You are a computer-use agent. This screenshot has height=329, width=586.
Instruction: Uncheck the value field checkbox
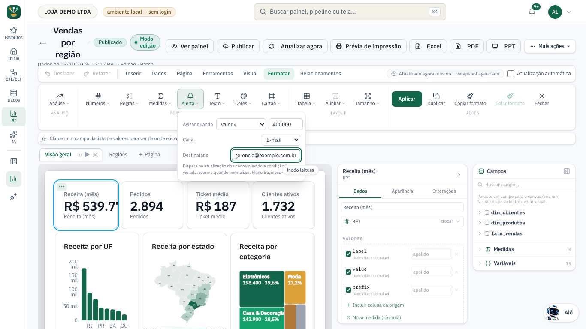click(348, 272)
